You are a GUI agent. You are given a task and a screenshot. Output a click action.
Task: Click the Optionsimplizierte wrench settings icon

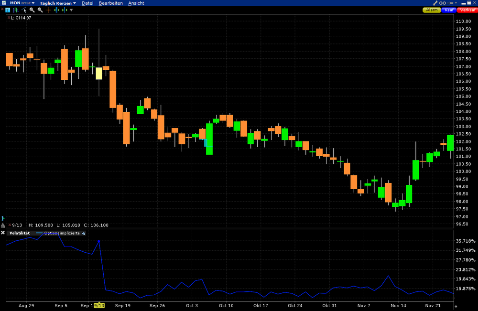coord(84,233)
